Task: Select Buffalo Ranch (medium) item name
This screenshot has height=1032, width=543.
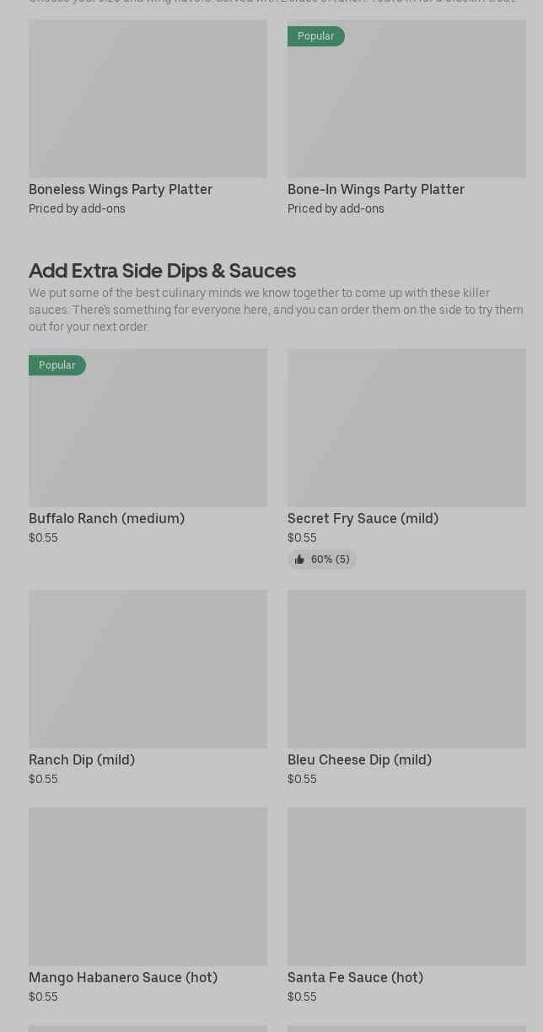Action: point(106,518)
